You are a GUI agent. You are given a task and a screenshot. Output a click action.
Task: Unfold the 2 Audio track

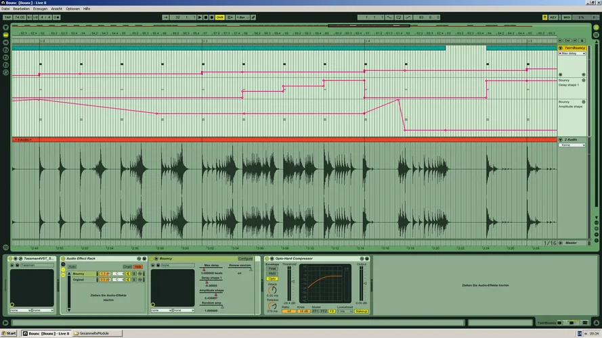click(561, 139)
